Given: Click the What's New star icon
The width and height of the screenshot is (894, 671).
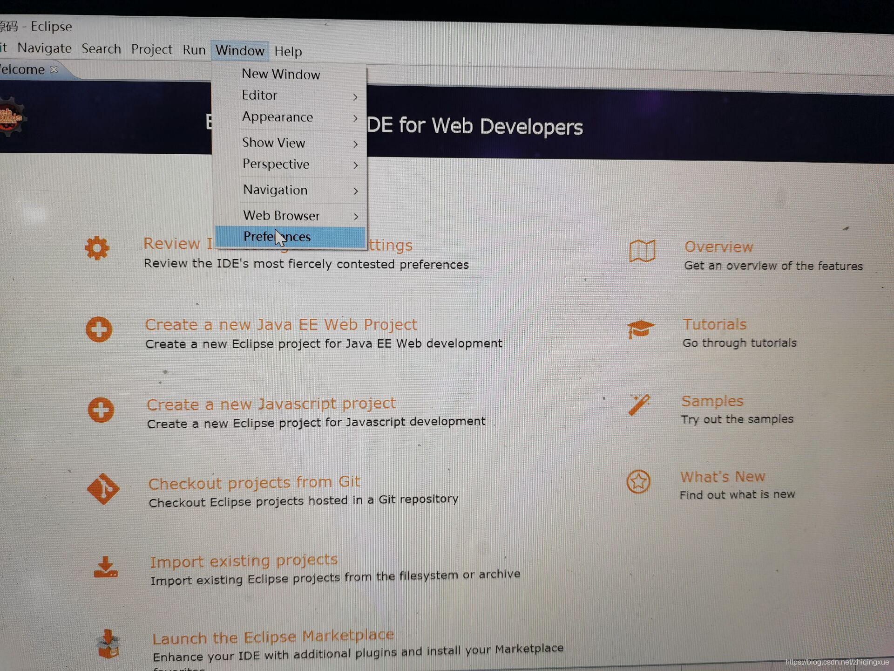Looking at the screenshot, I should click(638, 481).
